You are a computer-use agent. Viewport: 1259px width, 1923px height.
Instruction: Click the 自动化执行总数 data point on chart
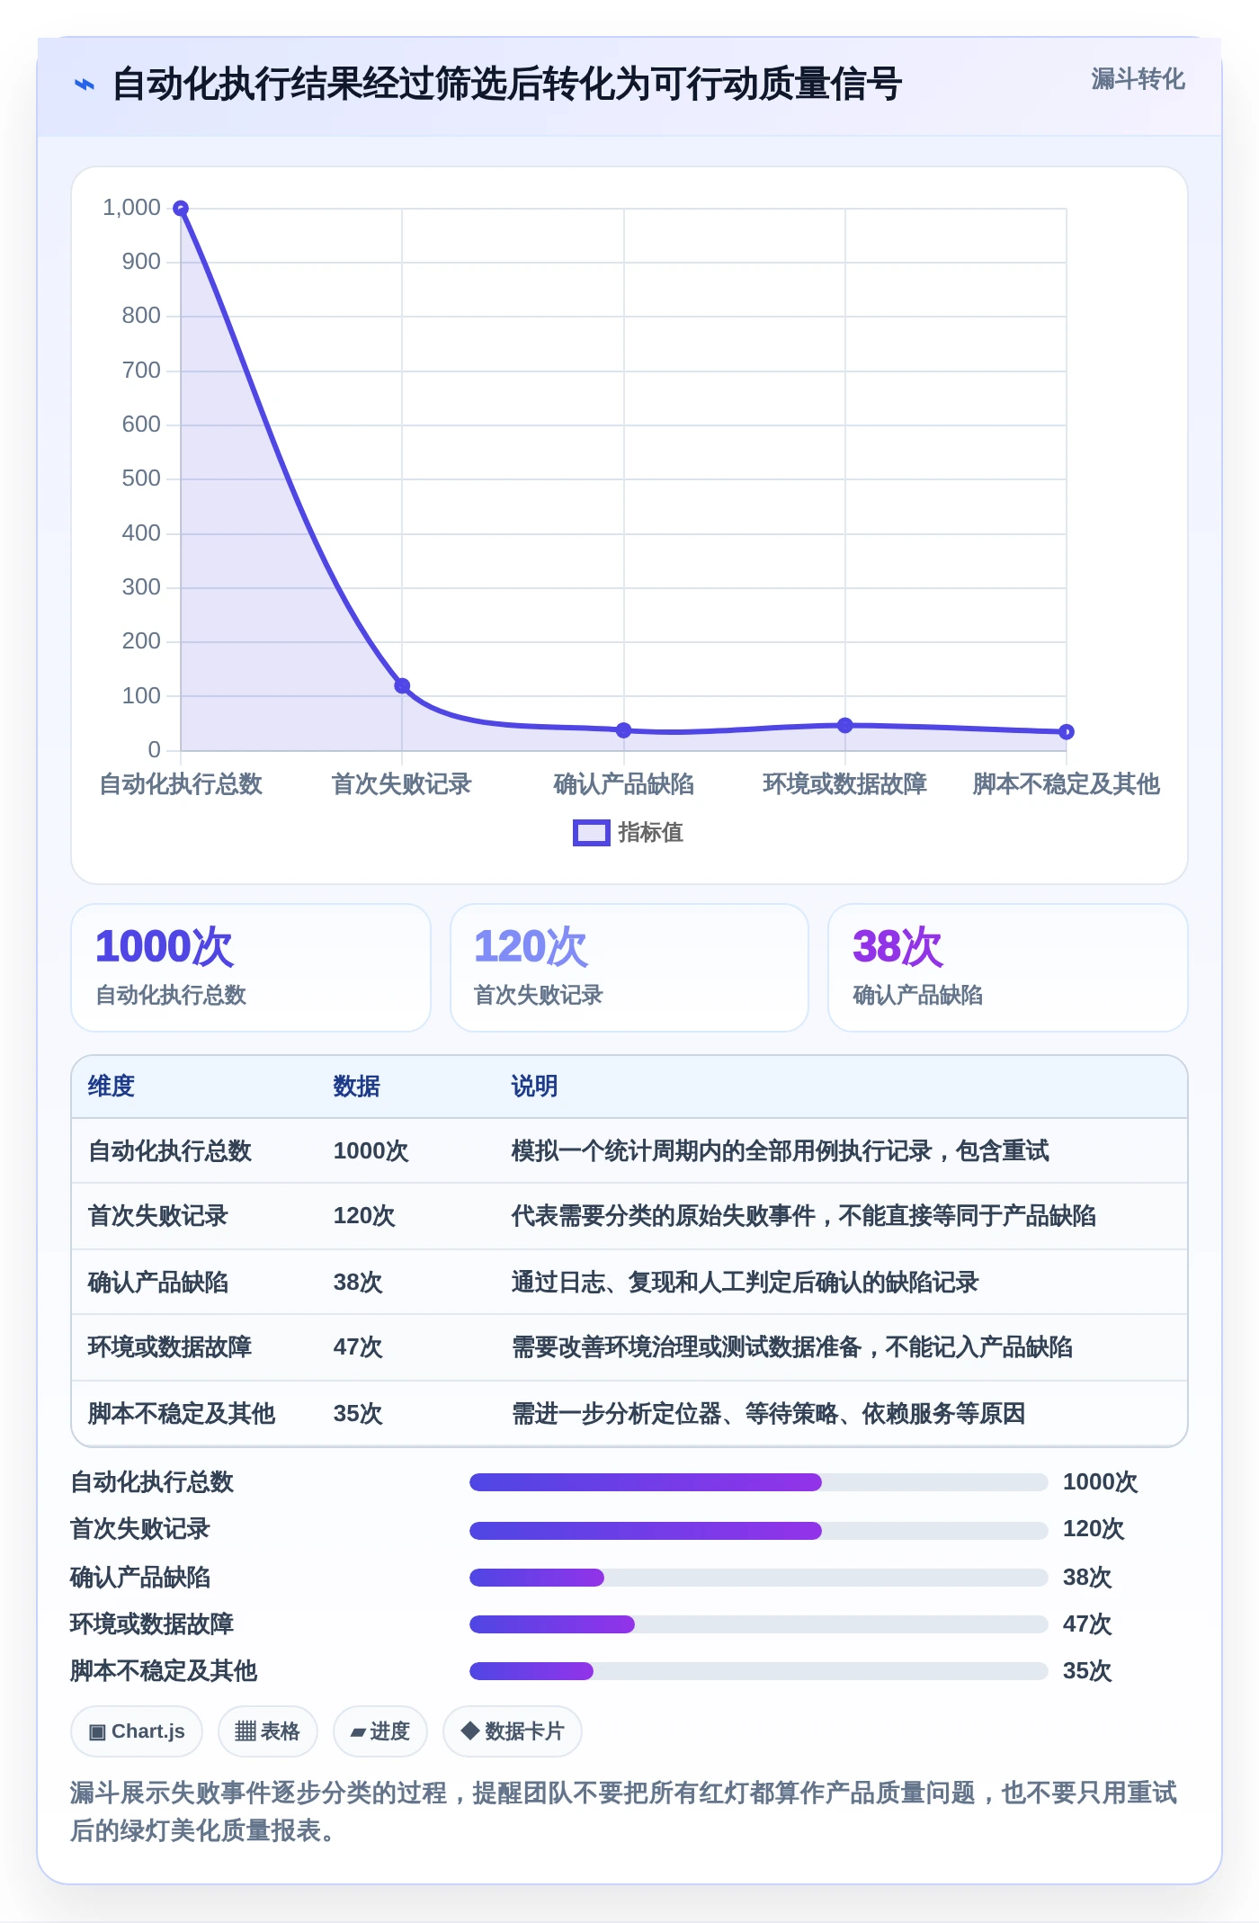coord(181,209)
